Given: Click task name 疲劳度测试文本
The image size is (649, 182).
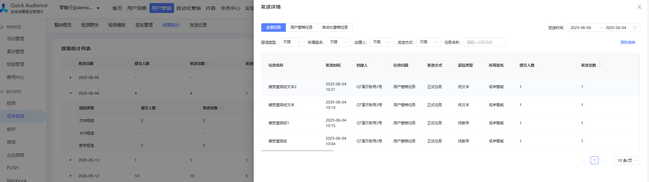Looking at the screenshot, I should click(281, 105).
